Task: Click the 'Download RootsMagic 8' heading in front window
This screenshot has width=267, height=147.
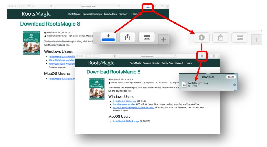Action: click(x=114, y=72)
